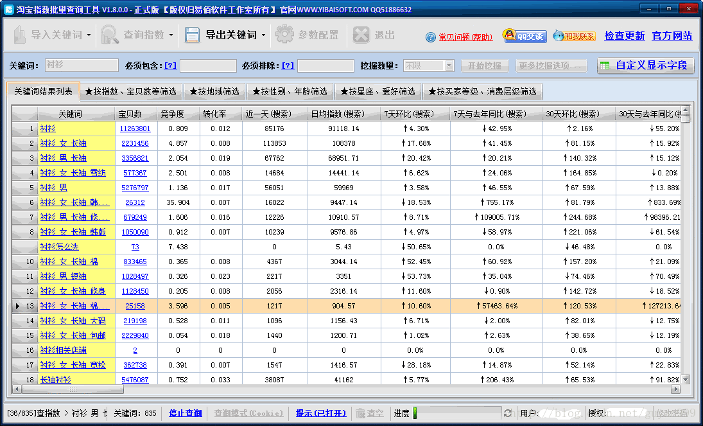Click 宝贝数 link 25158 in row 13

(135, 306)
